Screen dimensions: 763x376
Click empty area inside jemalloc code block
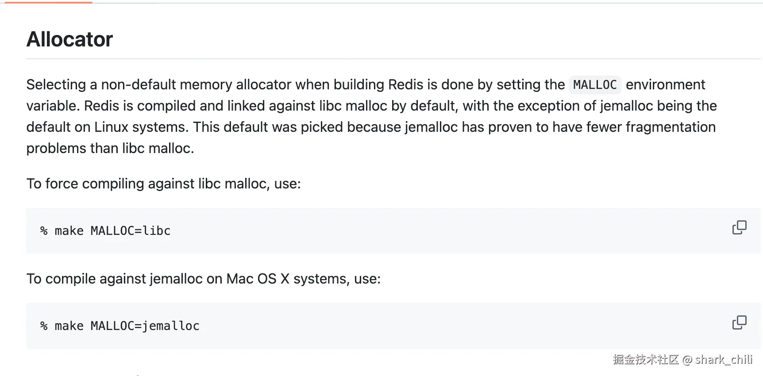(x=443, y=326)
